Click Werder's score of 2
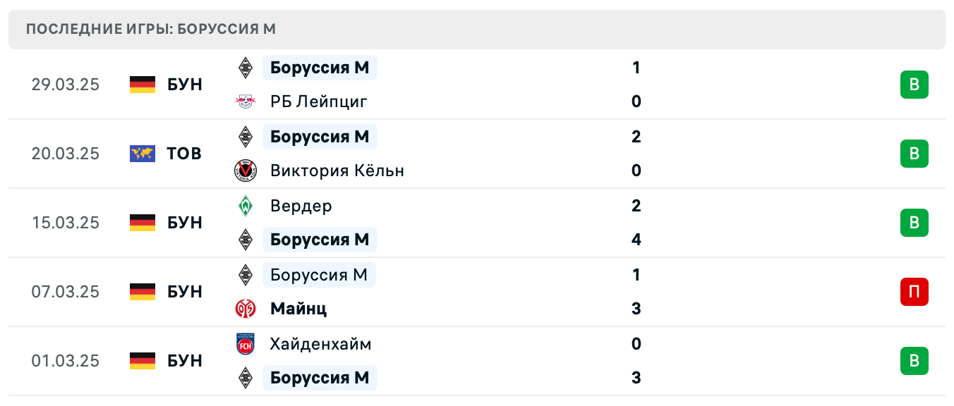The width and height of the screenshot is (954, 406). pos(636,206)
